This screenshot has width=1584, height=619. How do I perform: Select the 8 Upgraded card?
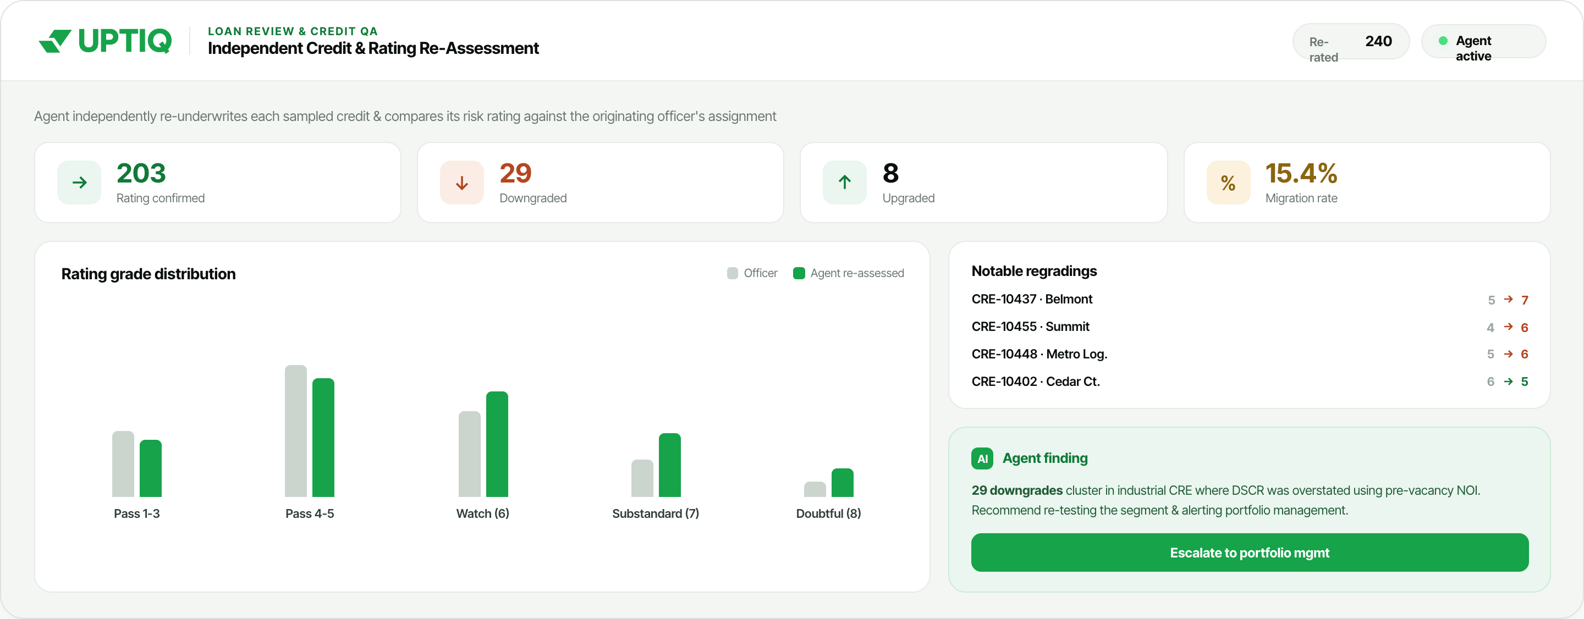[x=983, y=183]
